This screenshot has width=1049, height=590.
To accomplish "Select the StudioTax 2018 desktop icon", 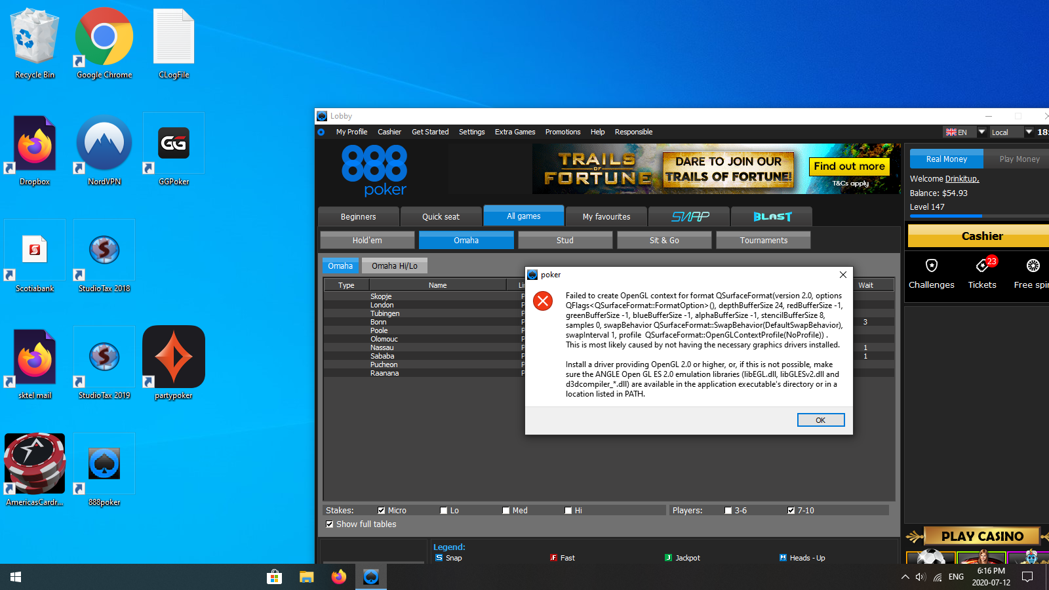I will pyautogui.click(x=104, y=257).
